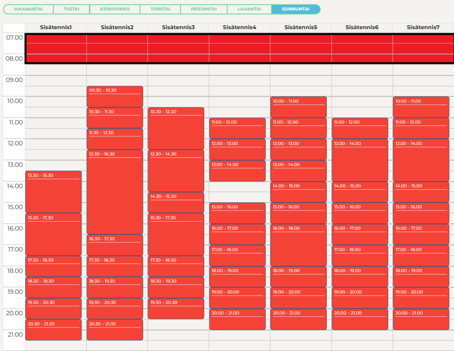Open Sisätennis1 booking 19.30 – 20.30
The height and width of the screenshot is (351, 454).
point(54,309)
